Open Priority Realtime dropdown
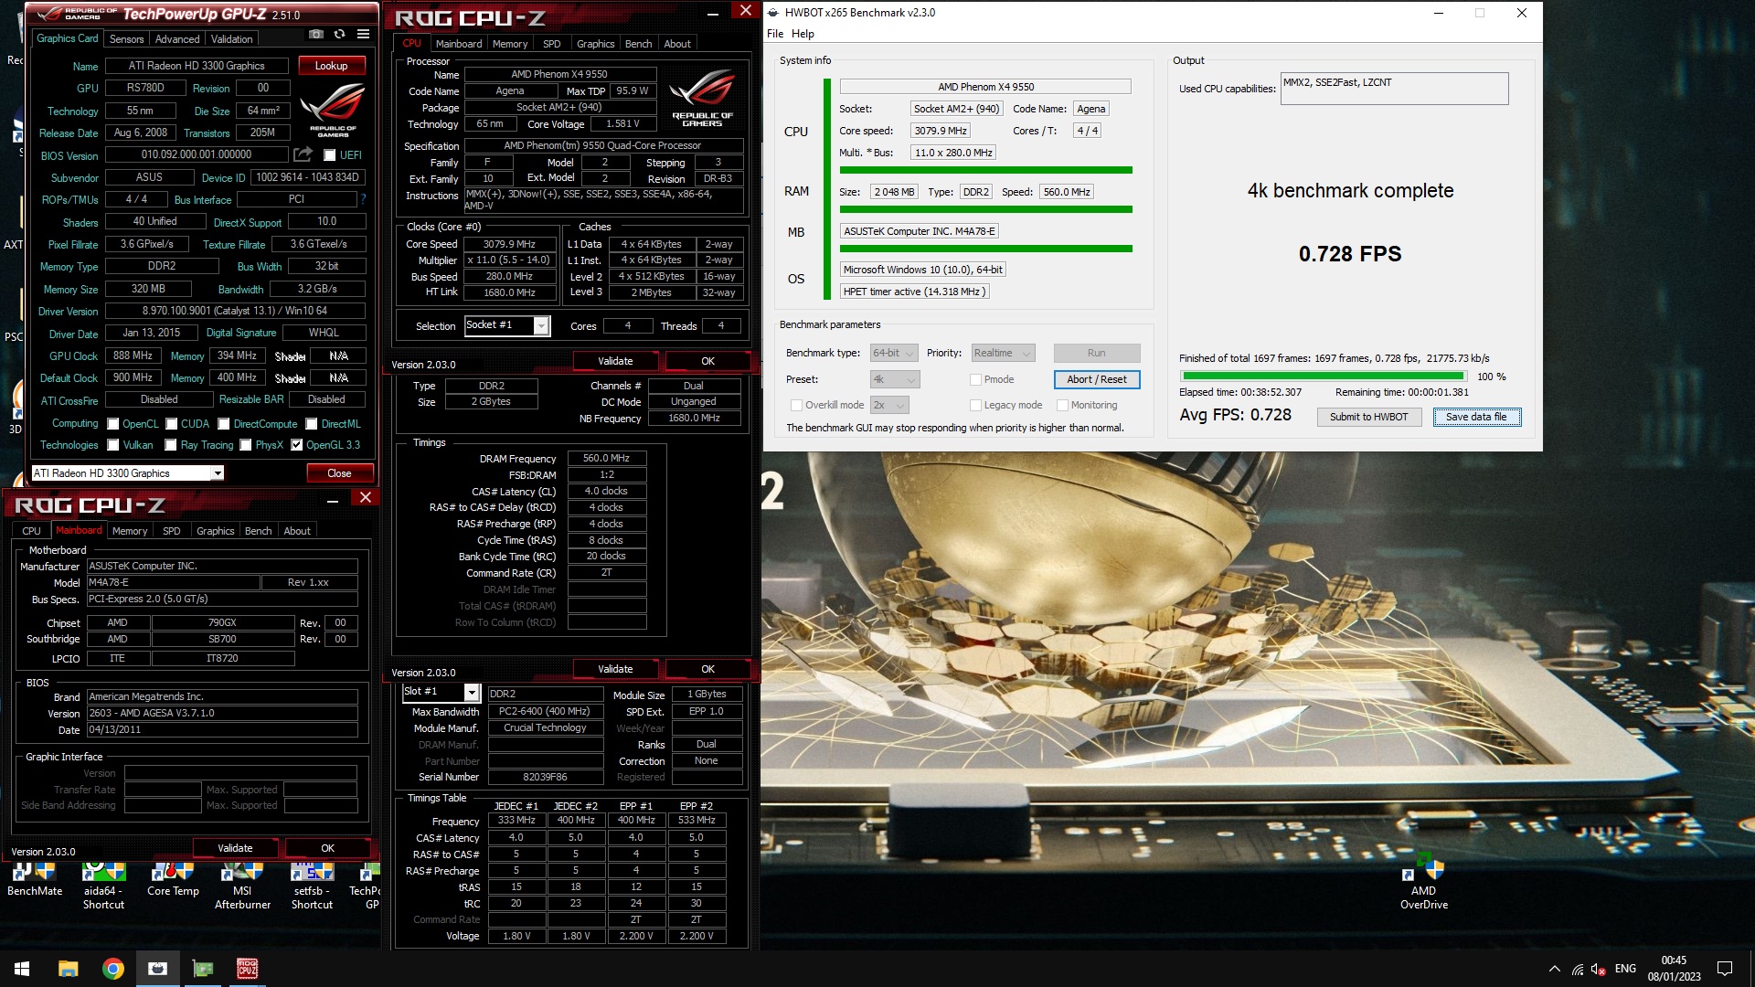Screen dimensions: 1755x987 [x=1003, y=353]
